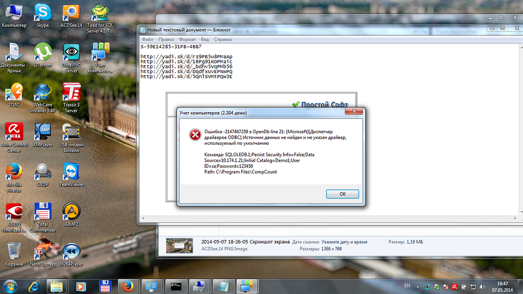Select the UltraVNC Server desktop icon
Screen dimensions: 523x294
click(x=72, y=57)
